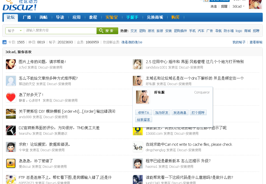Click the 购买 nav item
Viewport: 266px width, 184px height.
point(175,17)
